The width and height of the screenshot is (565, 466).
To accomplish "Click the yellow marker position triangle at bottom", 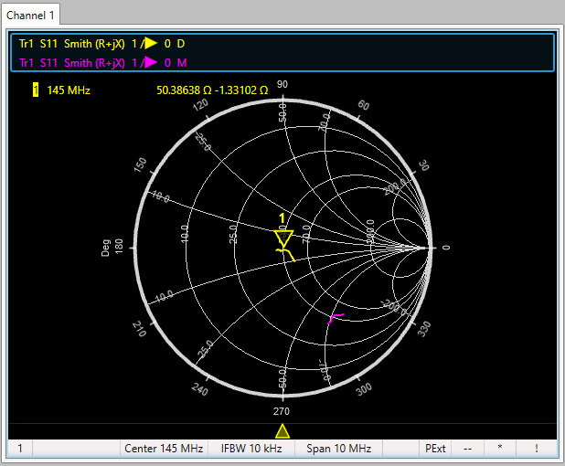I will [282, 431].
